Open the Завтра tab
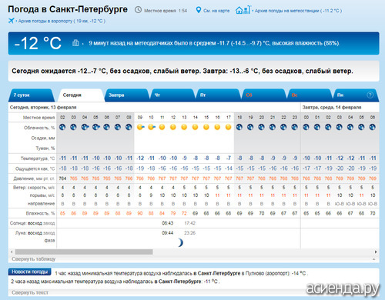The width and height of the screenshot is (385, 300). pos(126,95)
